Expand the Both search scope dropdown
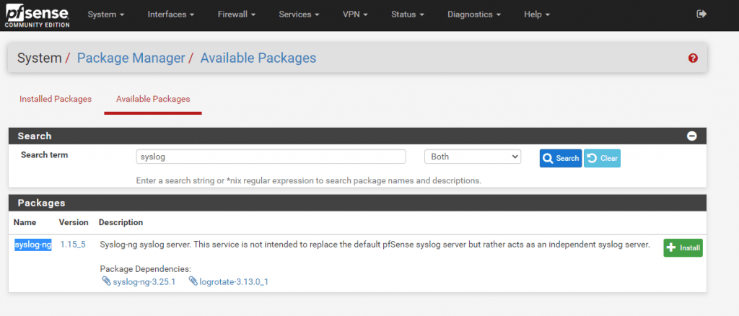The width and height of the screenshot is (739, 316). (473, 157)
